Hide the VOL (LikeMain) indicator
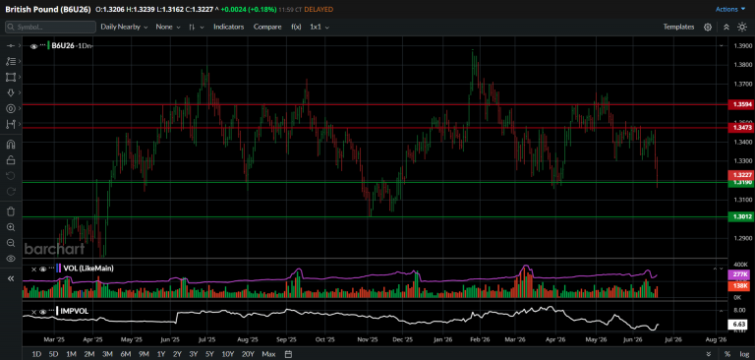Screen dimensions: 755x360 42,269
